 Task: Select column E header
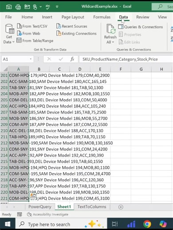(100, 69)
